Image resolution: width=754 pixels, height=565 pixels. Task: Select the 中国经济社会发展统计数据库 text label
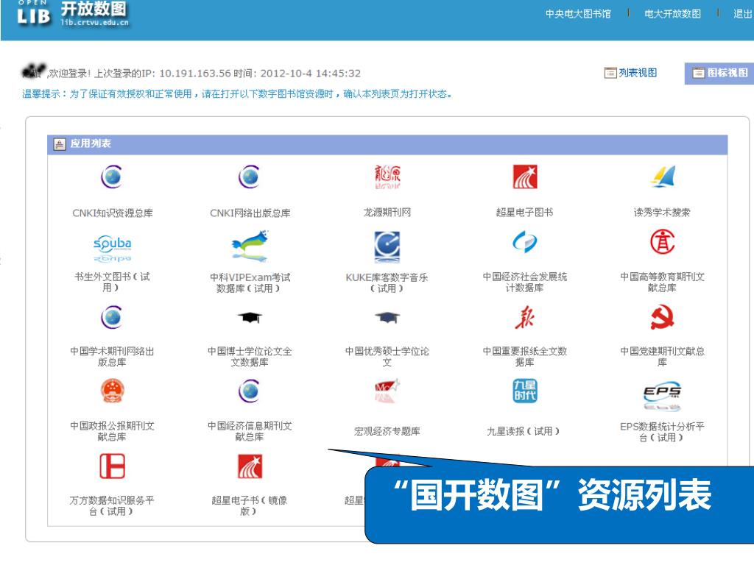point(524,282)
